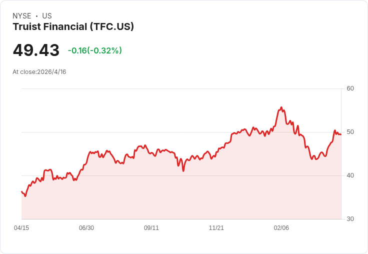Click the highest peak of the price line
This screenshot has width=368, height=254.
coord(281,107)
